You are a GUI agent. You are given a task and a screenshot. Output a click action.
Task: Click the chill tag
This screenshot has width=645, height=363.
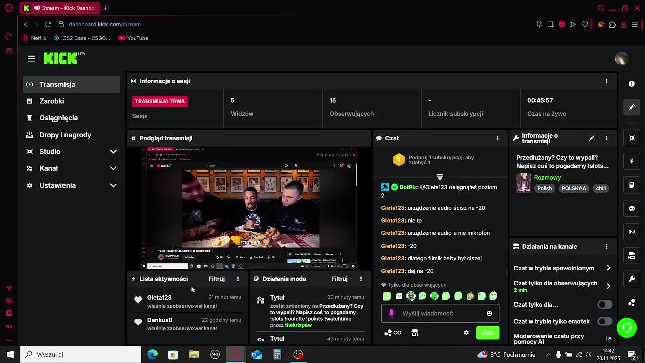[601, 188]
